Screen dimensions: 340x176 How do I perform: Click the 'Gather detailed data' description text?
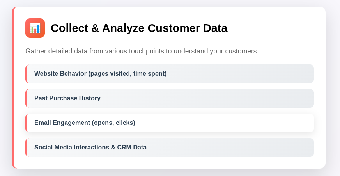(142, 51)
